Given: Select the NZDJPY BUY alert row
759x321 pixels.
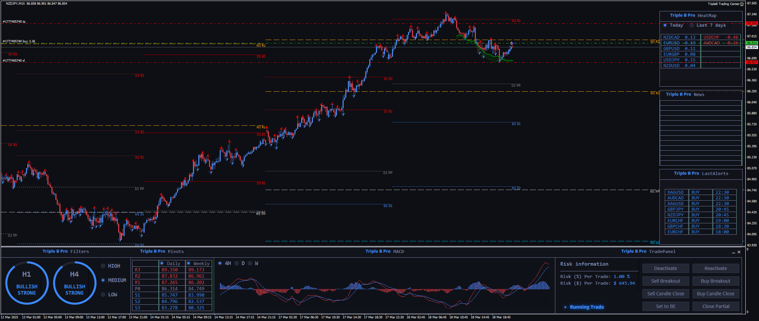Looking at the screenshot, I should (x=700, y=215).
